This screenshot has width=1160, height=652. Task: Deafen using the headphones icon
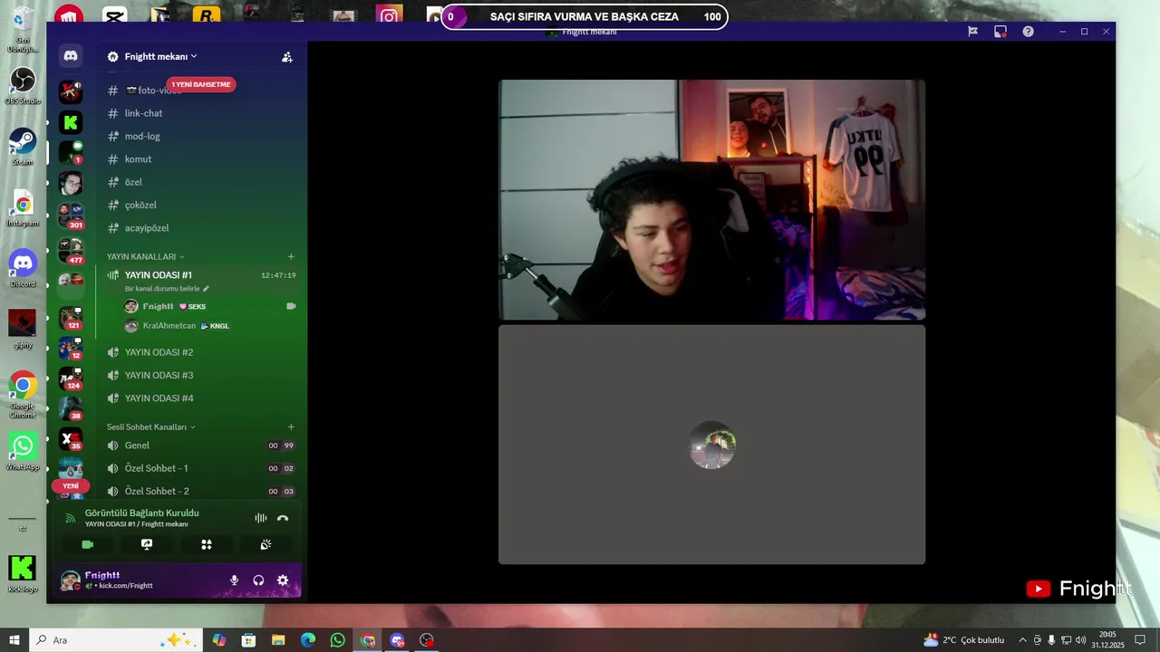(258, 580)
